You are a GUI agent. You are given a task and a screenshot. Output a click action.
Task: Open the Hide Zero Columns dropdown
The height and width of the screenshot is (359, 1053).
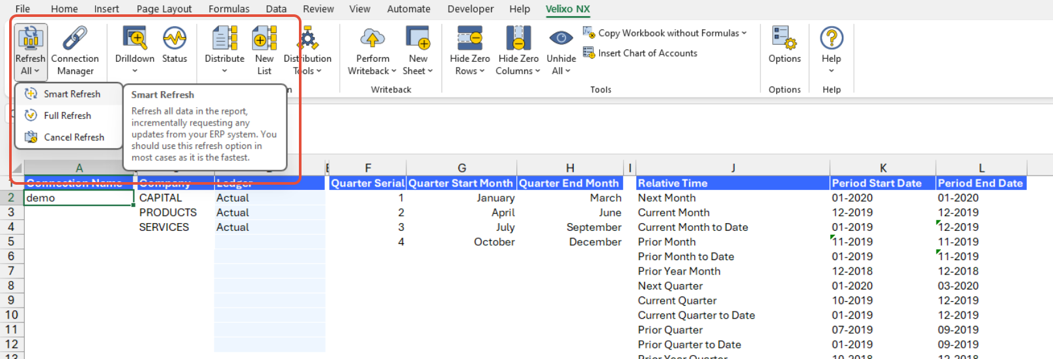(x=537, y=71)
